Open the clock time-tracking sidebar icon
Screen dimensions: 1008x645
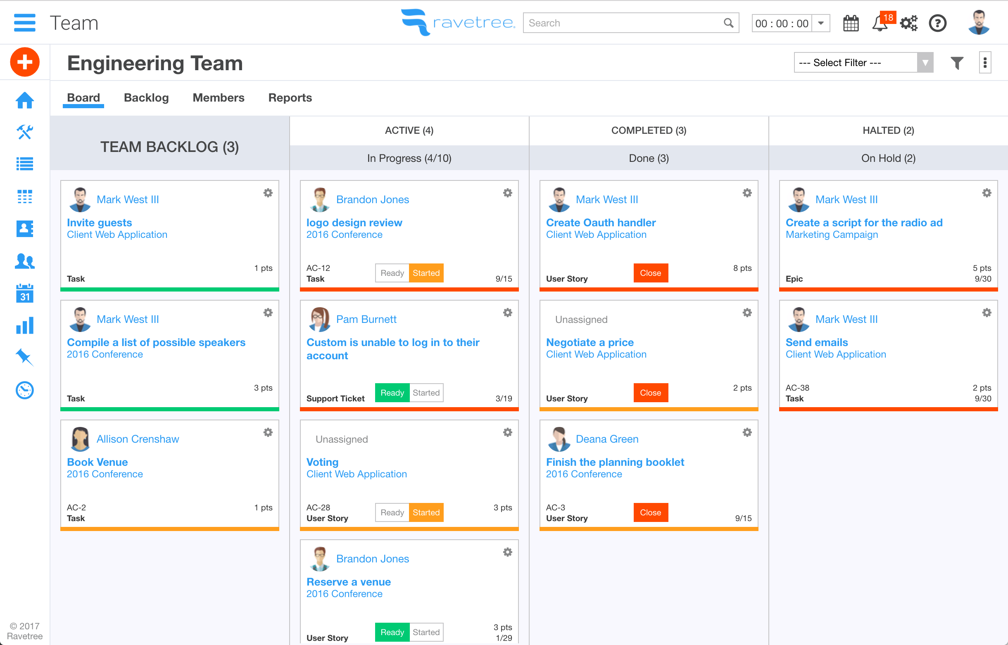click(x=25, y=390)
